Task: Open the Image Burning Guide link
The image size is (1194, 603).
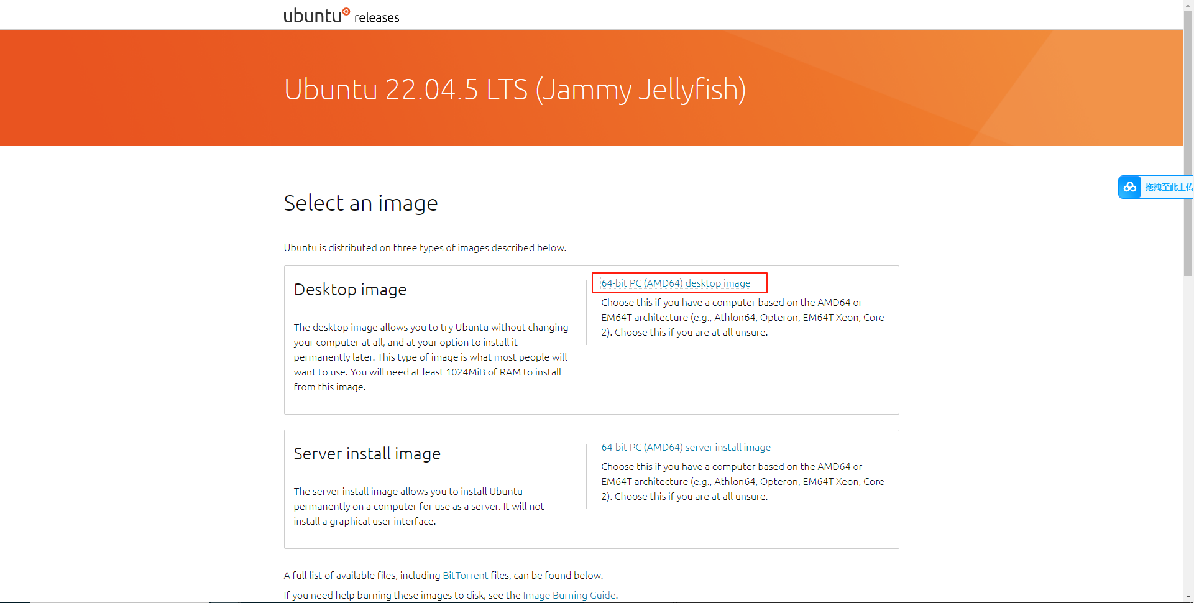Action: click(x=569, y=595)
